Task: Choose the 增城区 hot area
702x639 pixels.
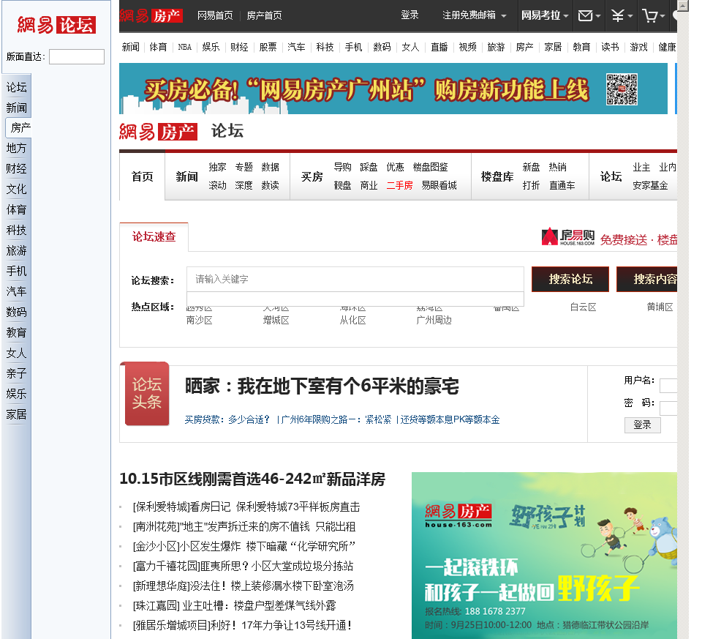Action: click(276, 321)
